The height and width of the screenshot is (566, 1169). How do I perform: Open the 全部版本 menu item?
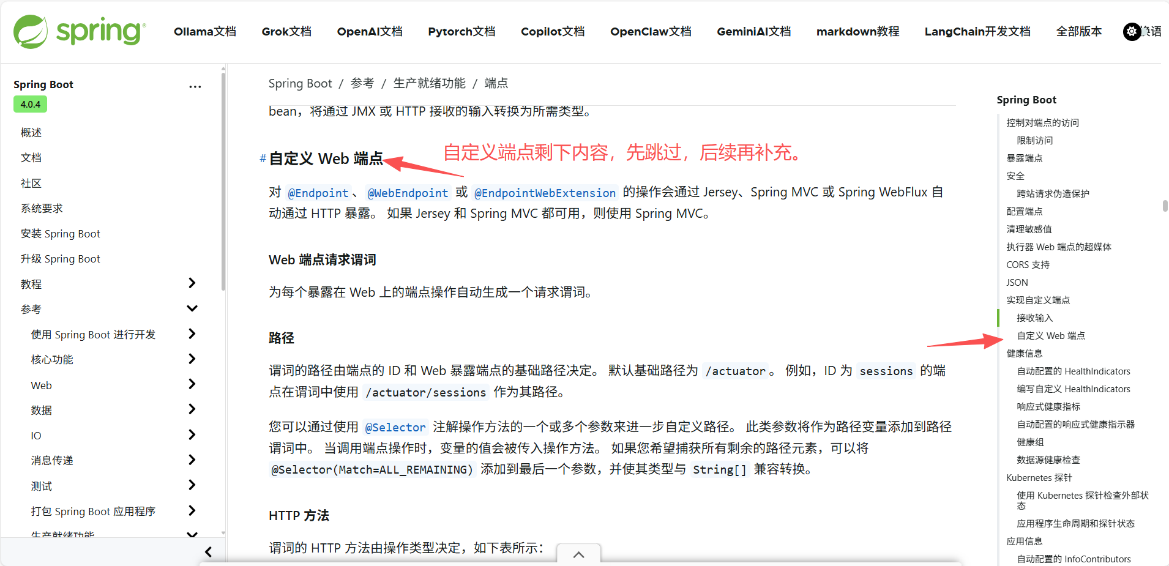[x=1079, y=31]
